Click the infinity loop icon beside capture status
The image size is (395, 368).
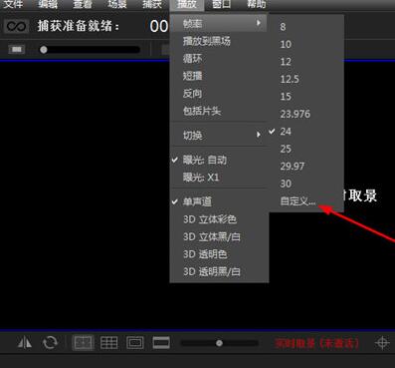(x=16, y=26)
